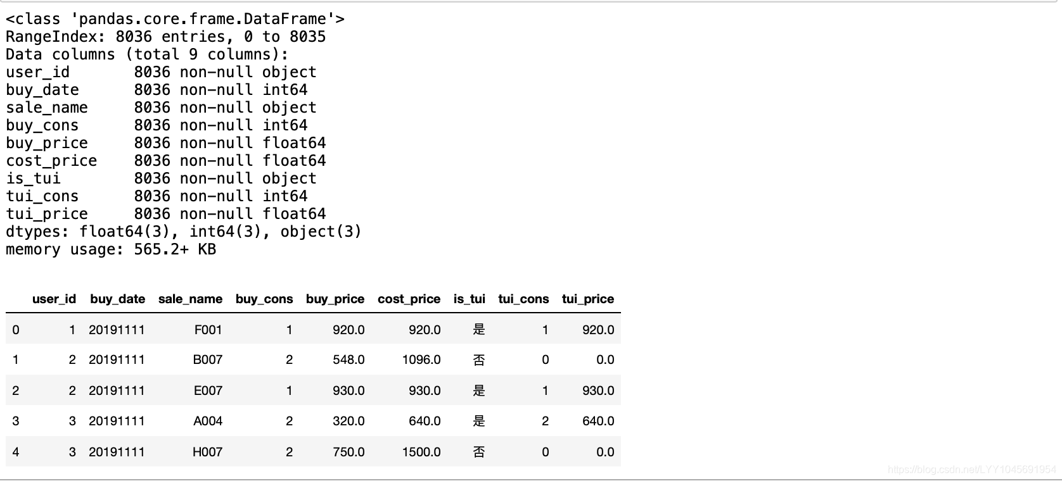Click the buy_date int64 info line
The height and width of the screenshot is (481, 1062).
[x=157, y=90]
